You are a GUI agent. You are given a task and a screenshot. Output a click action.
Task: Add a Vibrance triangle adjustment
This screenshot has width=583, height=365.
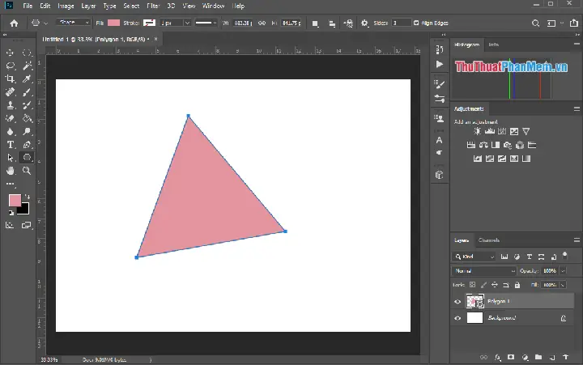pyautogui.click(x=526, y=131)
